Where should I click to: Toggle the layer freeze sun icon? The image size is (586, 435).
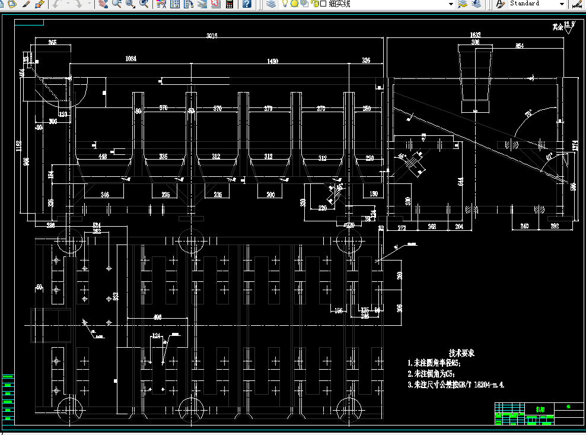(295, 4)
